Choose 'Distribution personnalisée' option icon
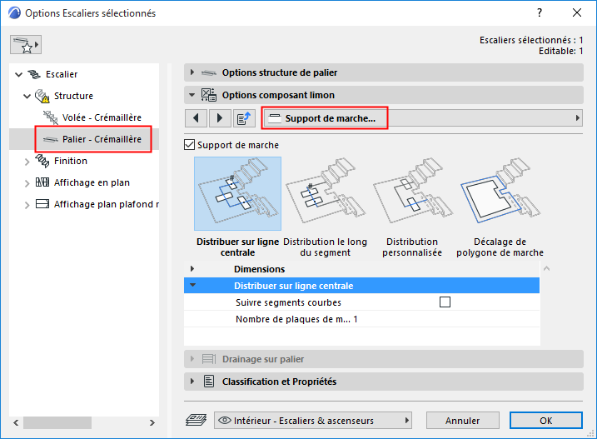Viewport: 597px width, 439px height. pos(411,193)
